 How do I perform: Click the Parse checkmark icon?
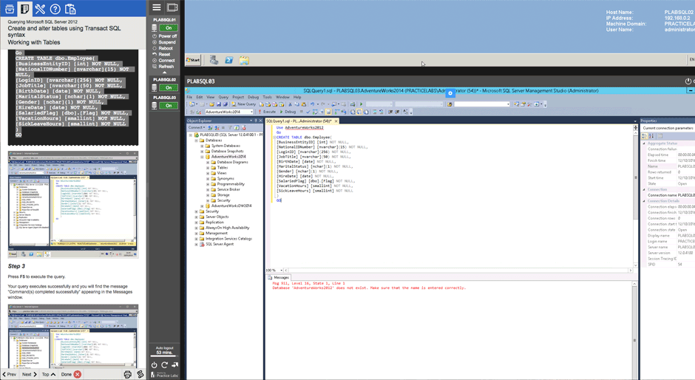click(x=308, y=112)
